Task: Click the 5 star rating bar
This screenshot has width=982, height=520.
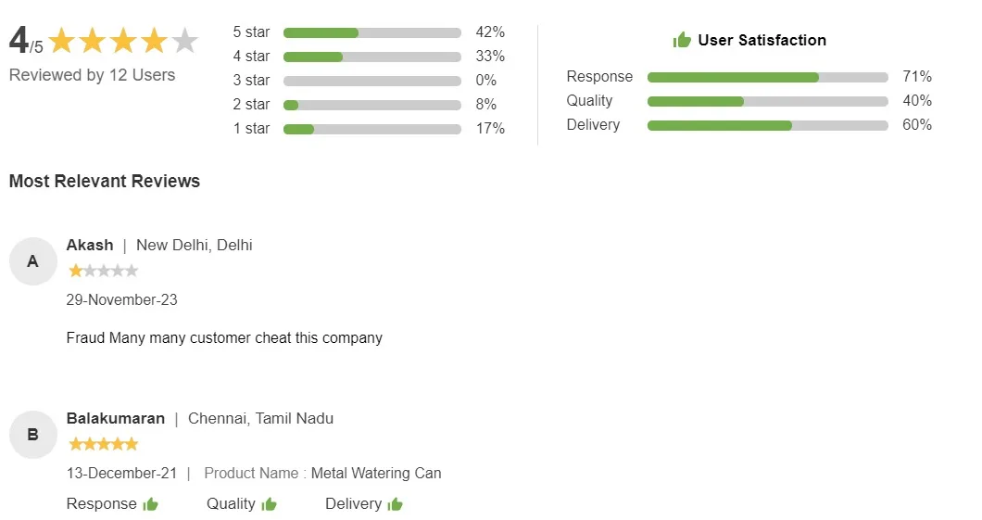Action: pos(371,32)
